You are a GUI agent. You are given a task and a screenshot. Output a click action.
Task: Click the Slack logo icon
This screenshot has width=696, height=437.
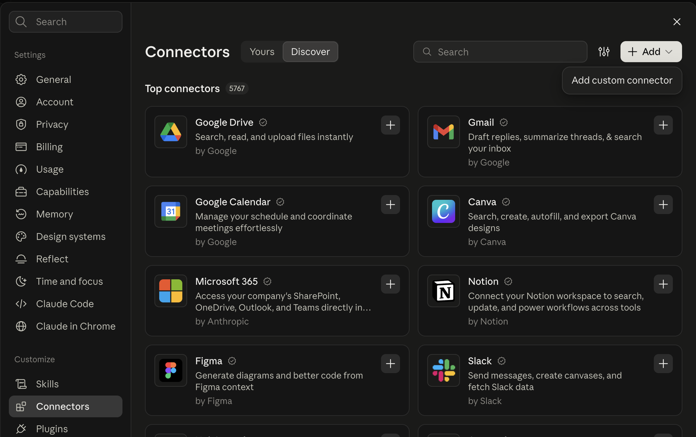(444, 370)
